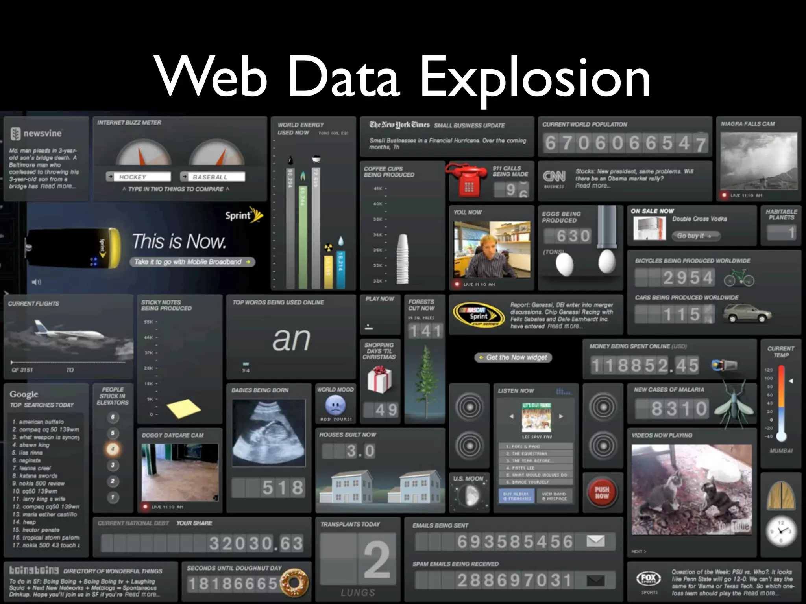
Task: Click View Band on MySpace button
Action: pos(554,496)
